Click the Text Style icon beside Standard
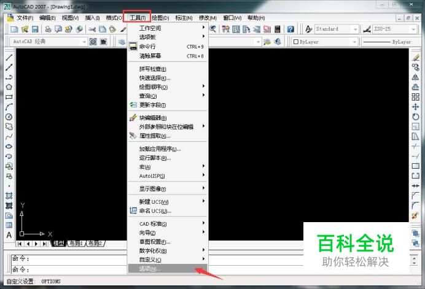 308,29
